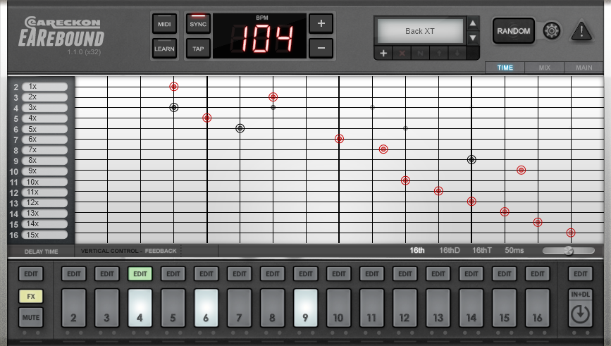
Task: Click large black node on row 4
Action: pos(174,107)
